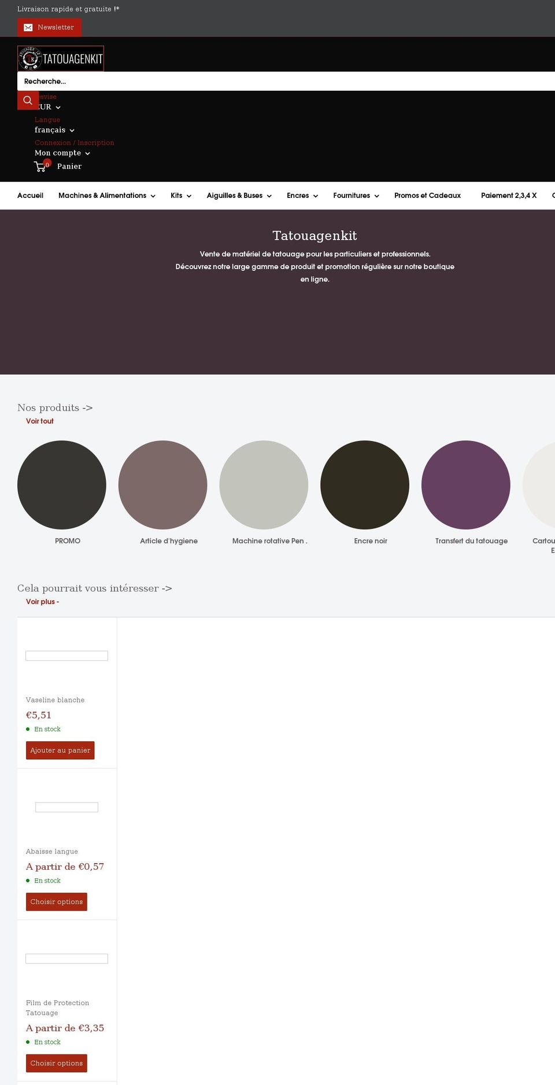Choose options for Abaisse langue
The image size is (555, 1085).
[57, 902]
